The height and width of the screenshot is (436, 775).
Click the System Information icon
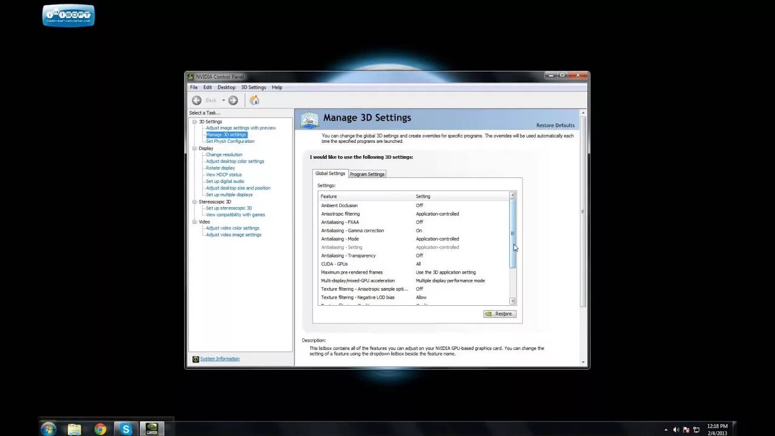click(x=196, y=359)
